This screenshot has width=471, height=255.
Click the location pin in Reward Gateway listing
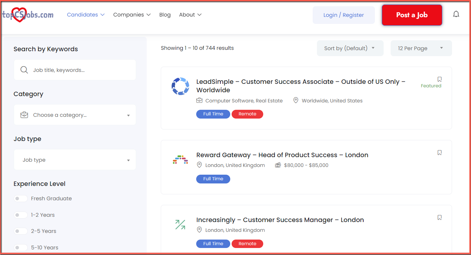[199, 165]
